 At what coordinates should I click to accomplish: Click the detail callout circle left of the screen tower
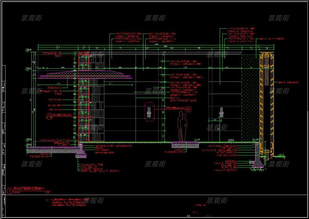49,116
